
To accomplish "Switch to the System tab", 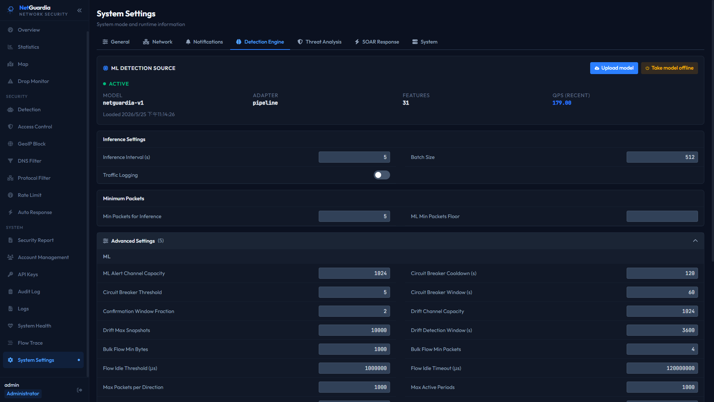I will [x=425, y=42].
